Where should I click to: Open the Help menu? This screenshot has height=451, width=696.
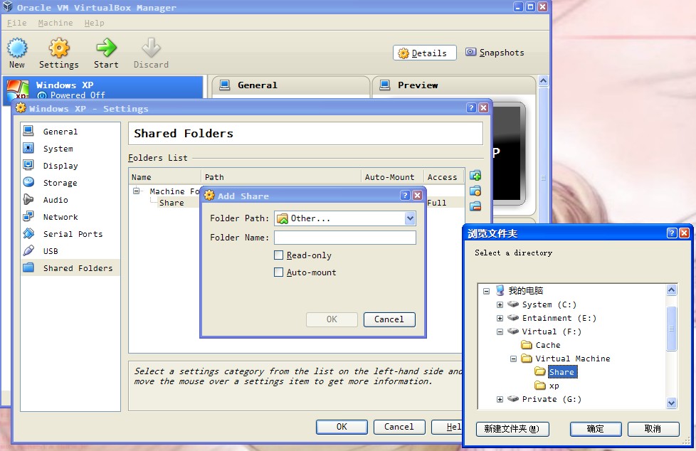coord(94,23)
